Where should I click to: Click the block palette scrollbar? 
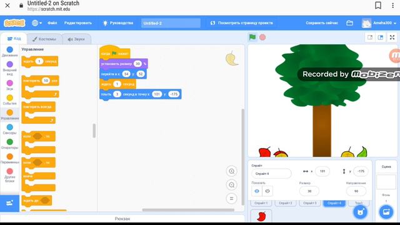pyautogui.click(x=94, y=131)
